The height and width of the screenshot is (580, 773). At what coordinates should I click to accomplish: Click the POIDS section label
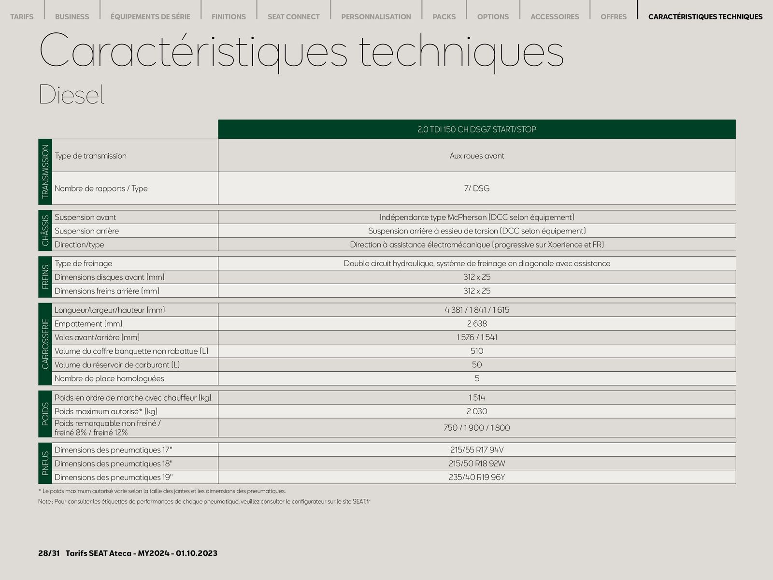[45, 414]
